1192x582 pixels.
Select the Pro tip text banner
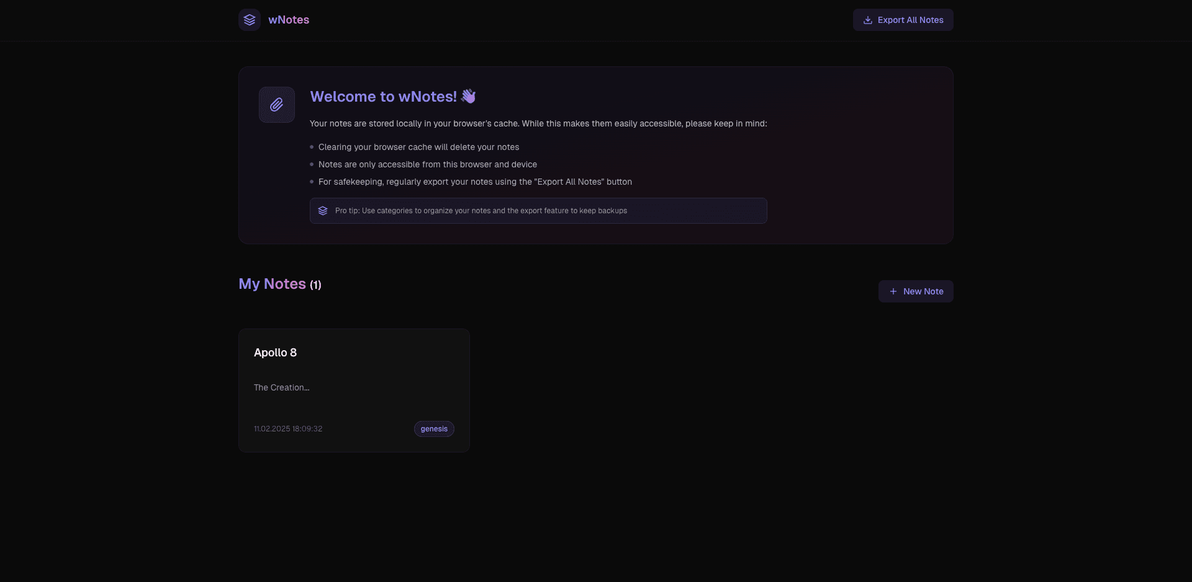pos(538,211)
